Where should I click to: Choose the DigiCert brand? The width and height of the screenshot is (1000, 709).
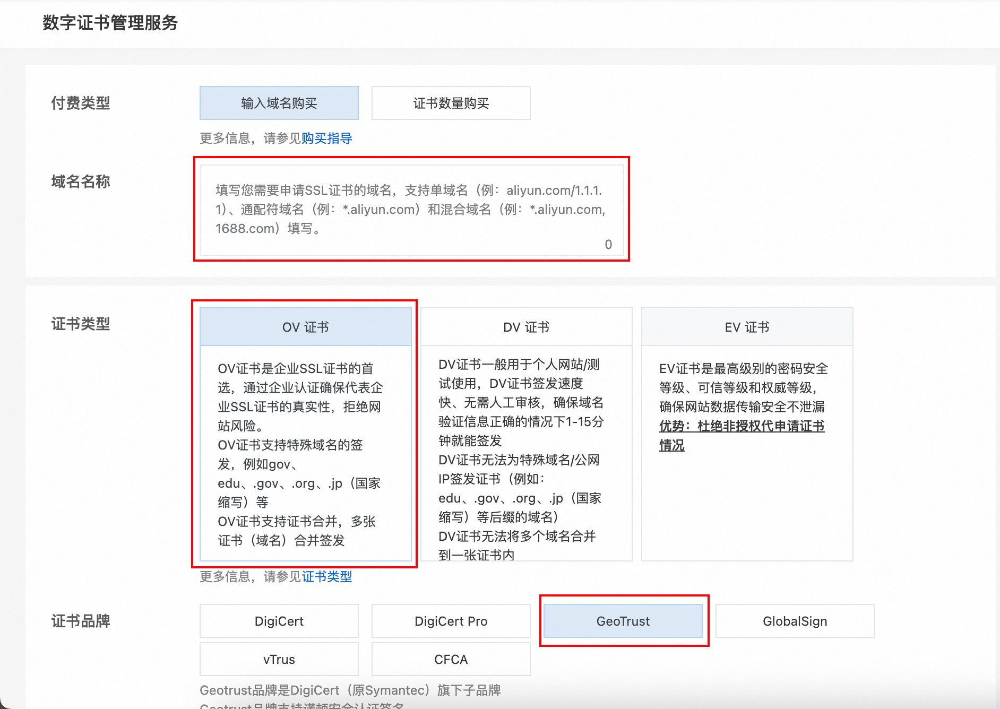279,621
